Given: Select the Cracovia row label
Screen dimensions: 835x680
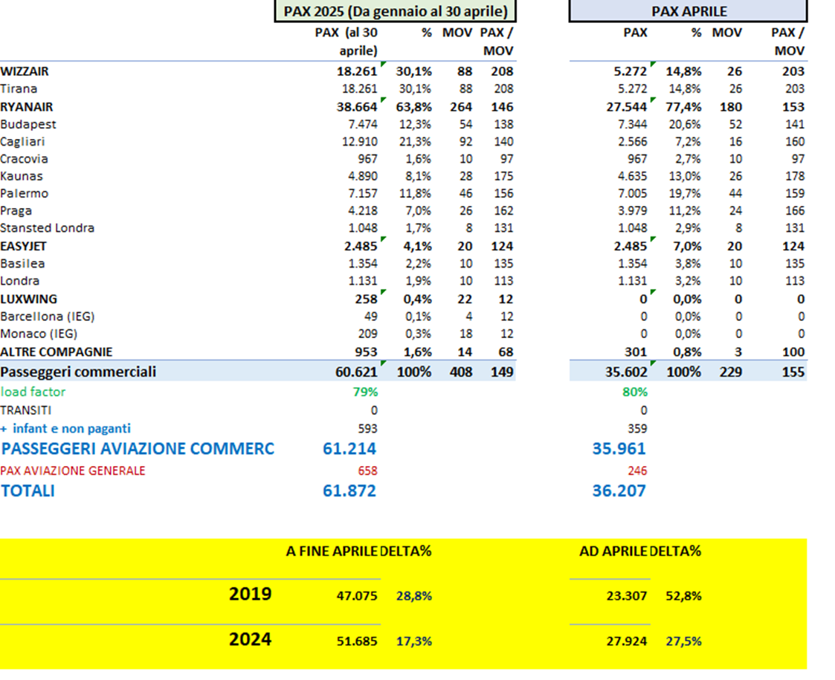Looking at the screenshot, I should 24,159.
